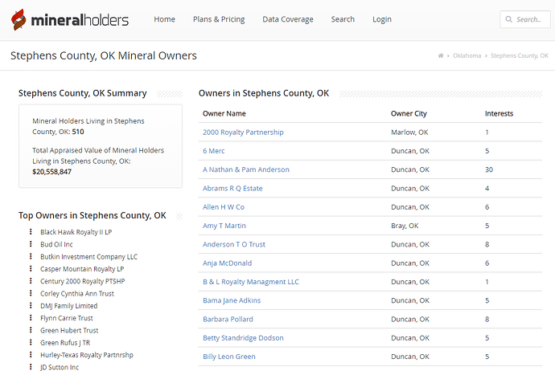
Task: Click the Owner City column header
Action: 409,113
